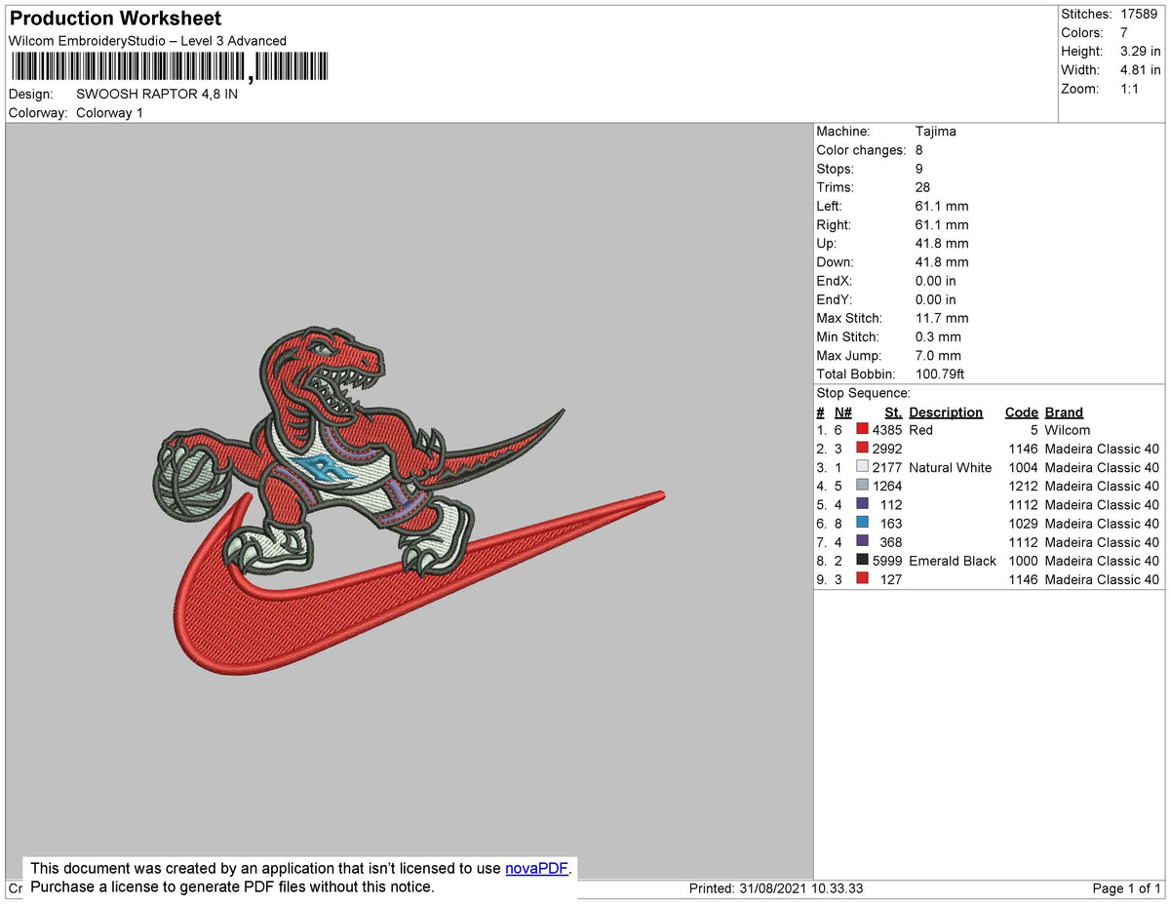Select the blue swatch beside 163
This screenshot has height=904, width=1170.
click(862, 523)
